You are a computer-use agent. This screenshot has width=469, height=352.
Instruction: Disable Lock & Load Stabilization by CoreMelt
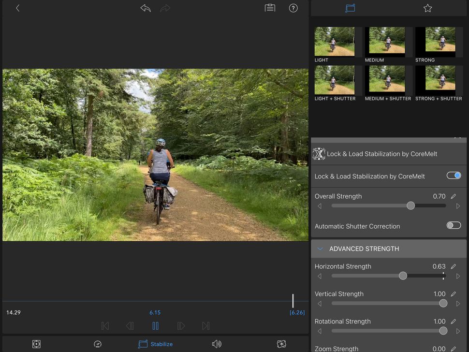point(453,176)
